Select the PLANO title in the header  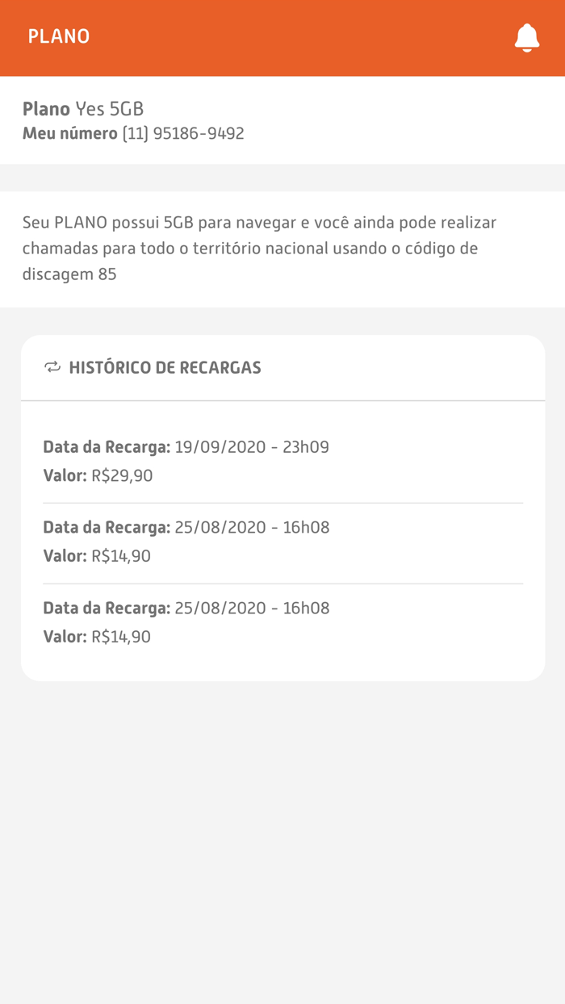[58, 37]
